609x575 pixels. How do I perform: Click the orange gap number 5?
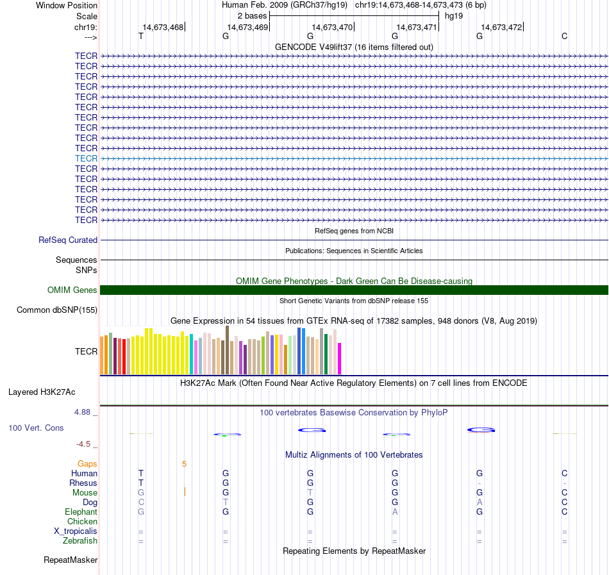click(x=185, y=463)
